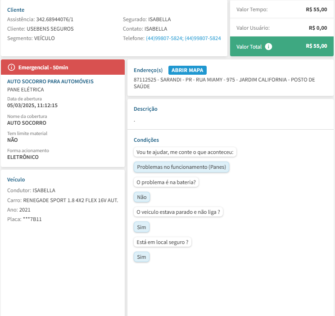Click the green Valor Total bar
The width and height of the screenshot is (335, 316).
tap(281, 46)
